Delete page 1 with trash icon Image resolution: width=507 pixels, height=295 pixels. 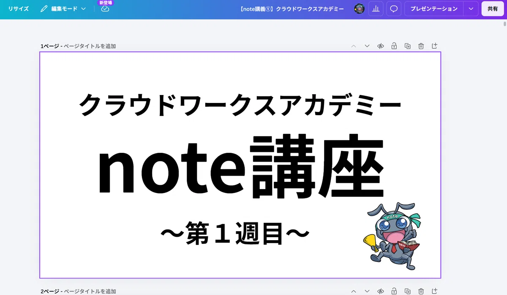(x=421, y=46)
